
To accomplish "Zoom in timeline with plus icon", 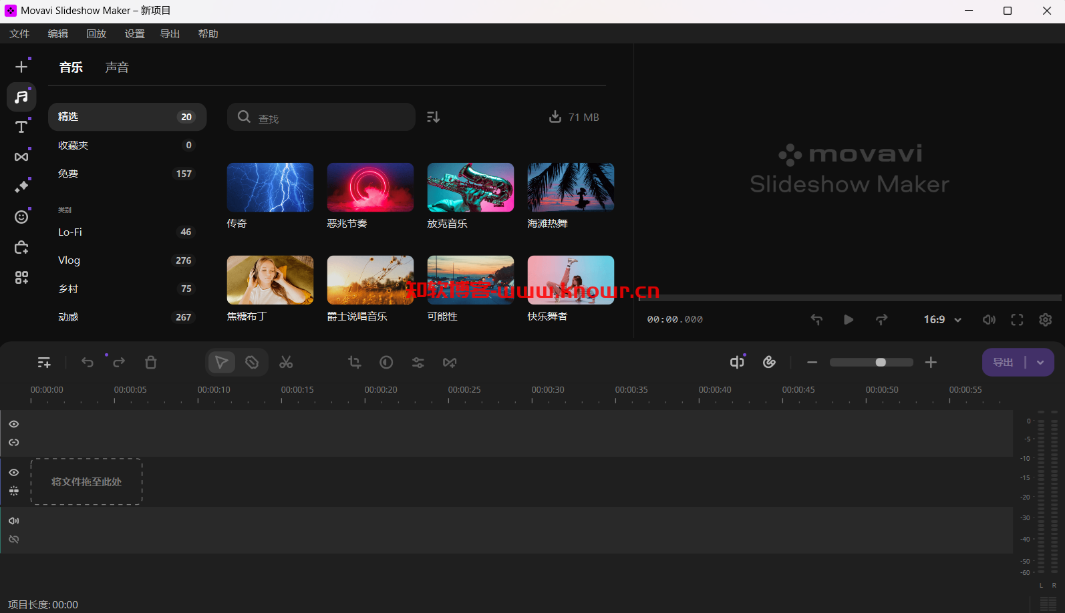I will (931, 362).
